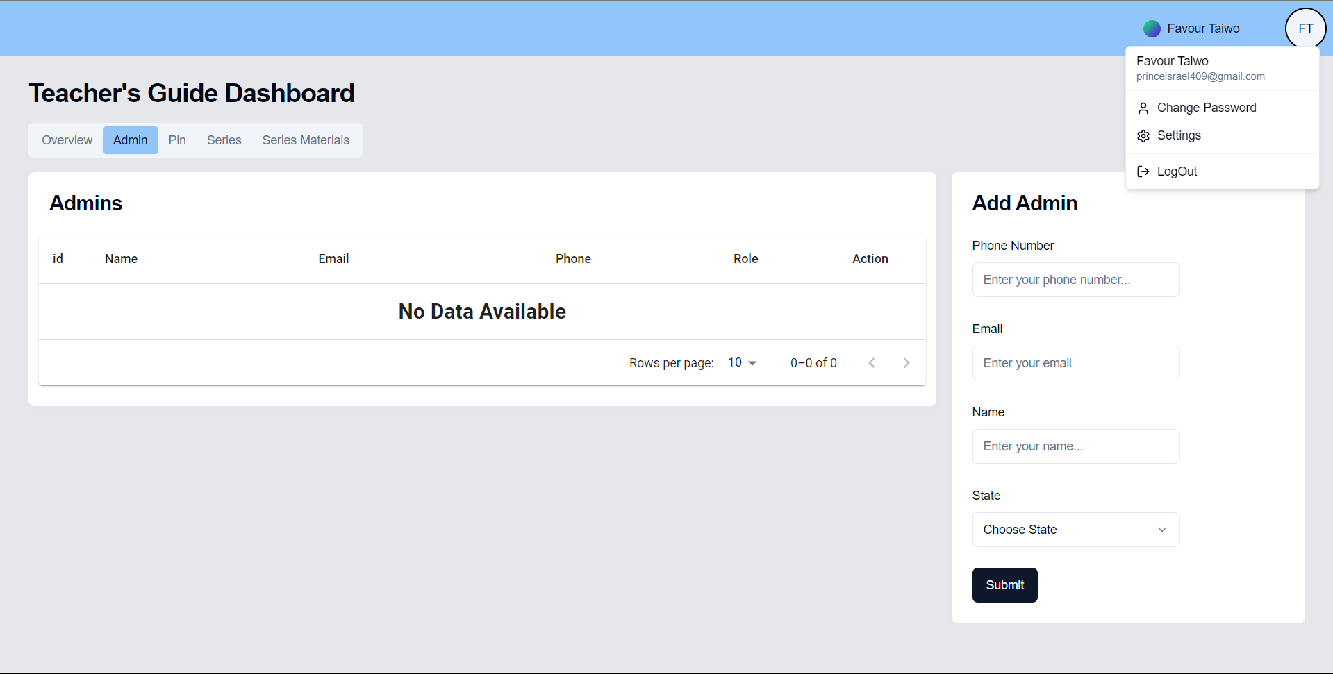Open Settings from the user menu
The image size is (1333, 674).
1179,135
